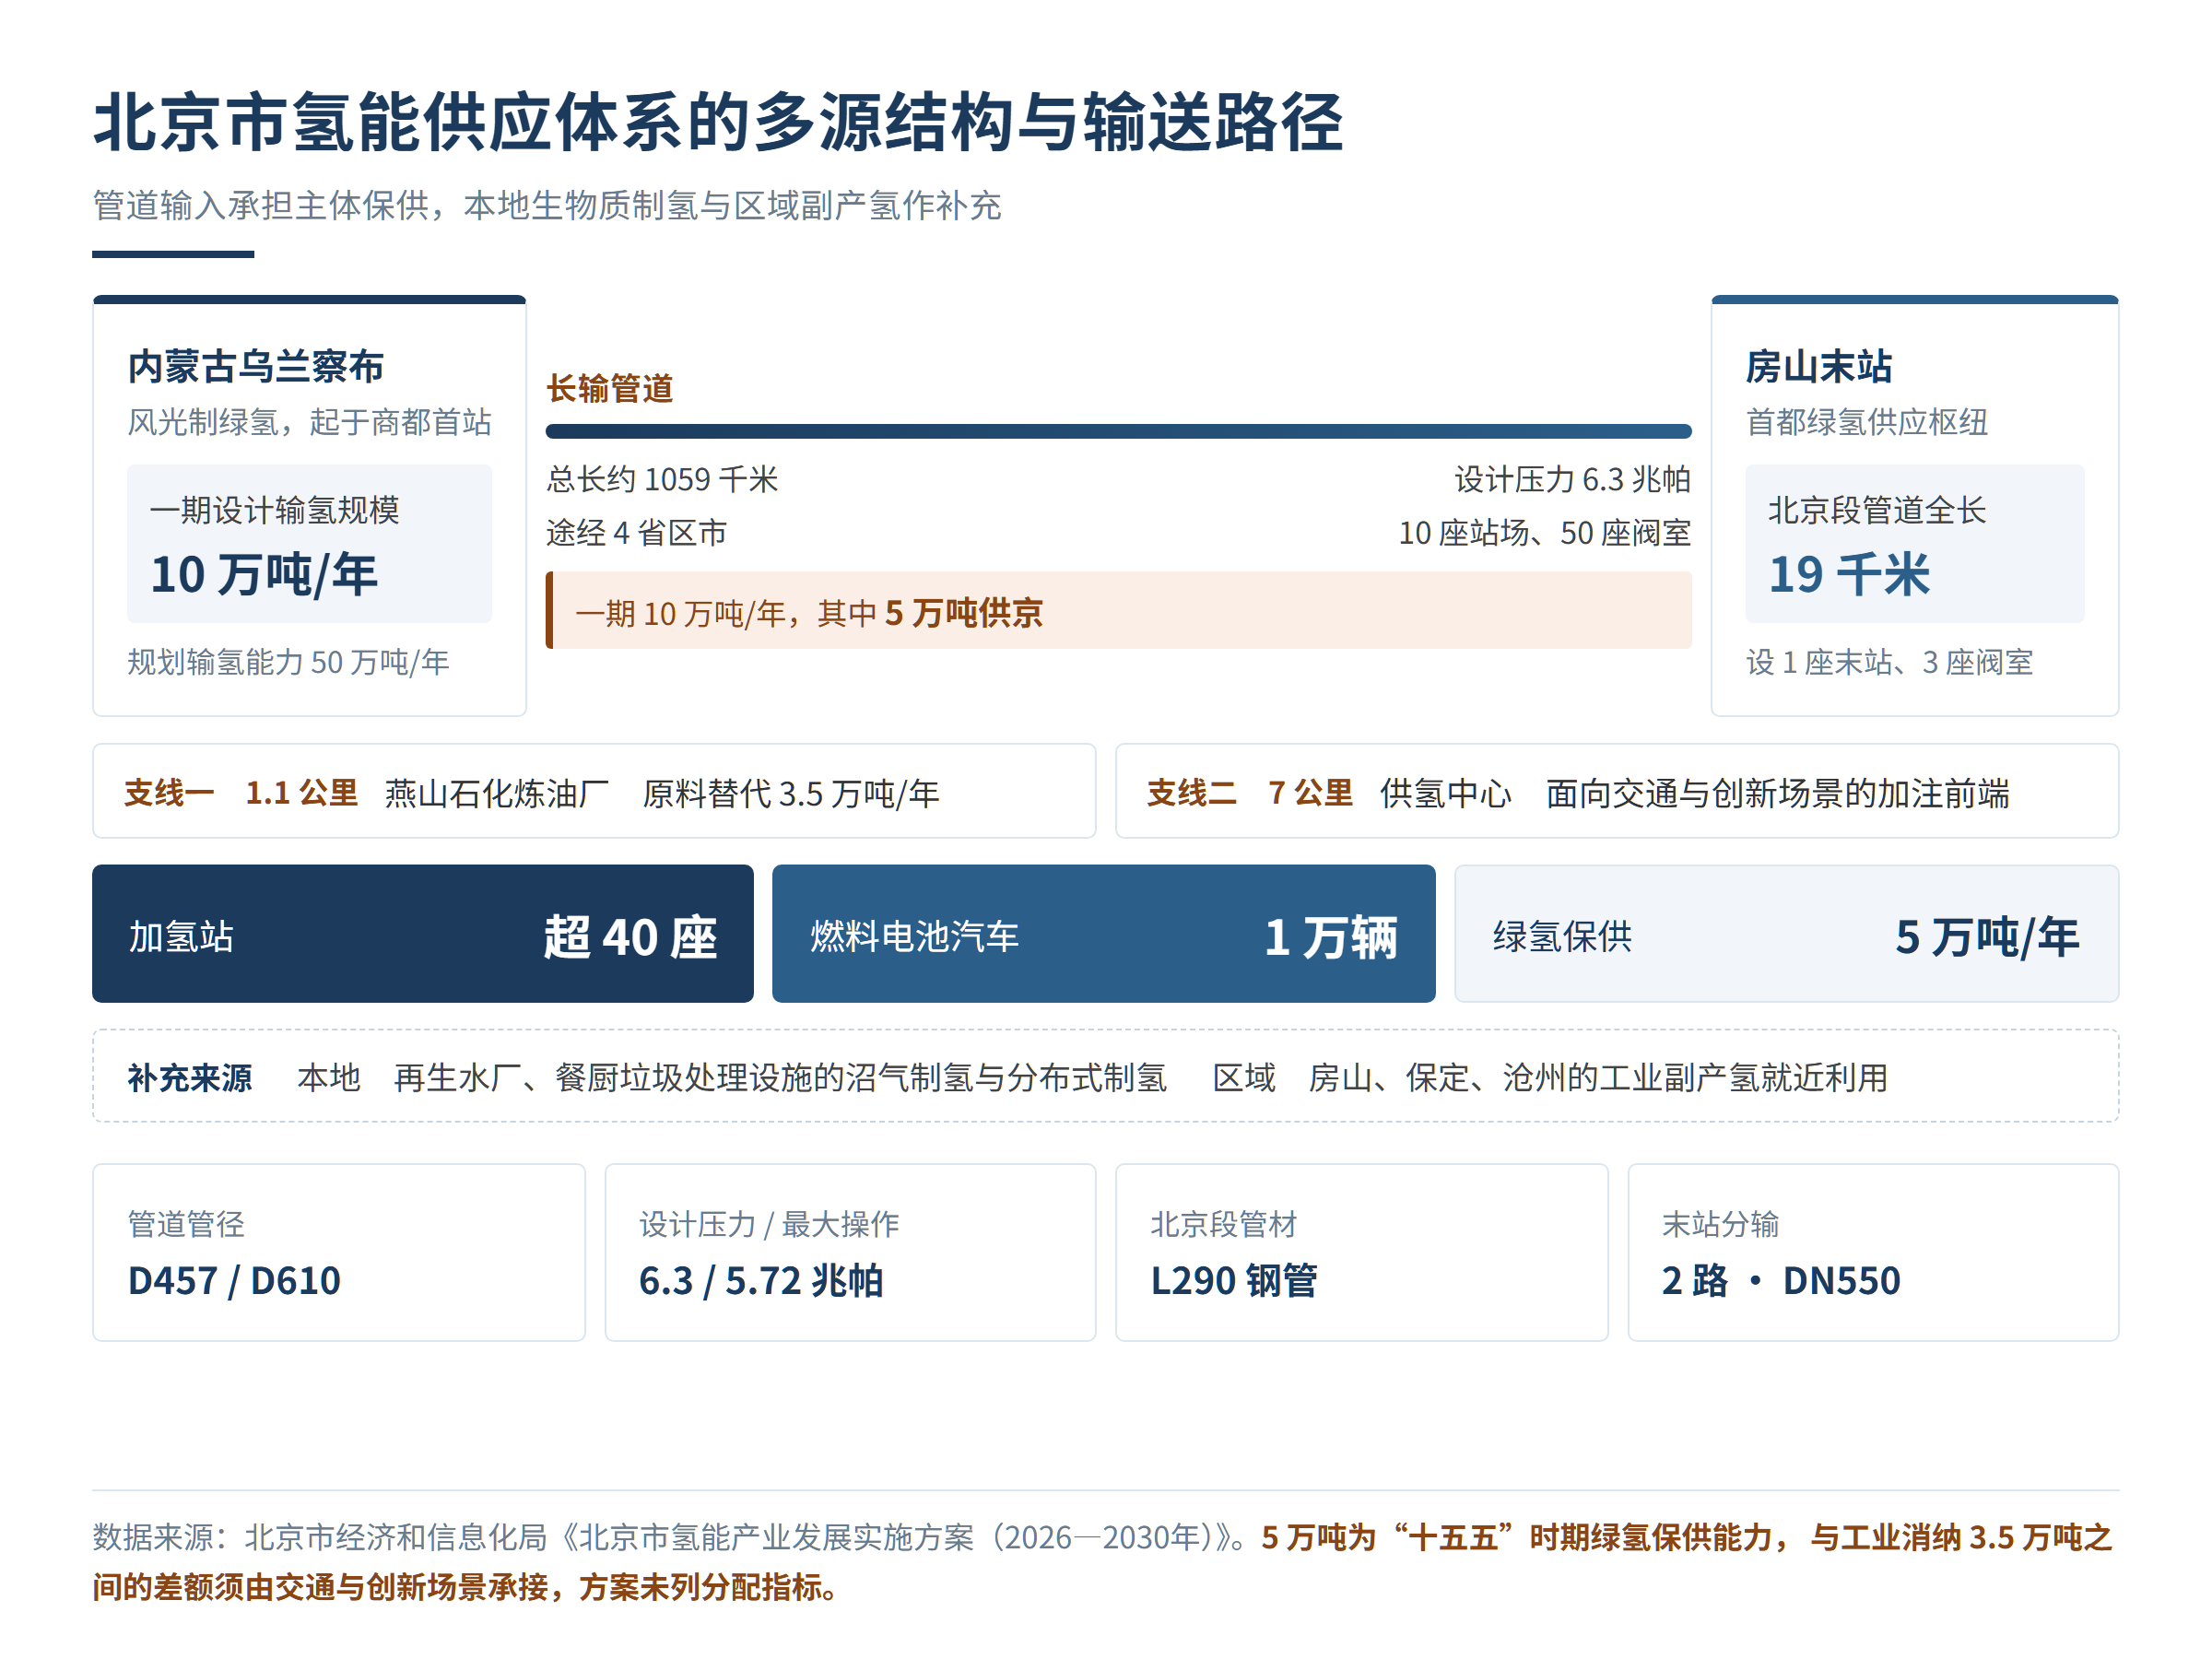
Task: Click the subtitle starting with 管道输入承担主体保供
Action: (546, 205)
